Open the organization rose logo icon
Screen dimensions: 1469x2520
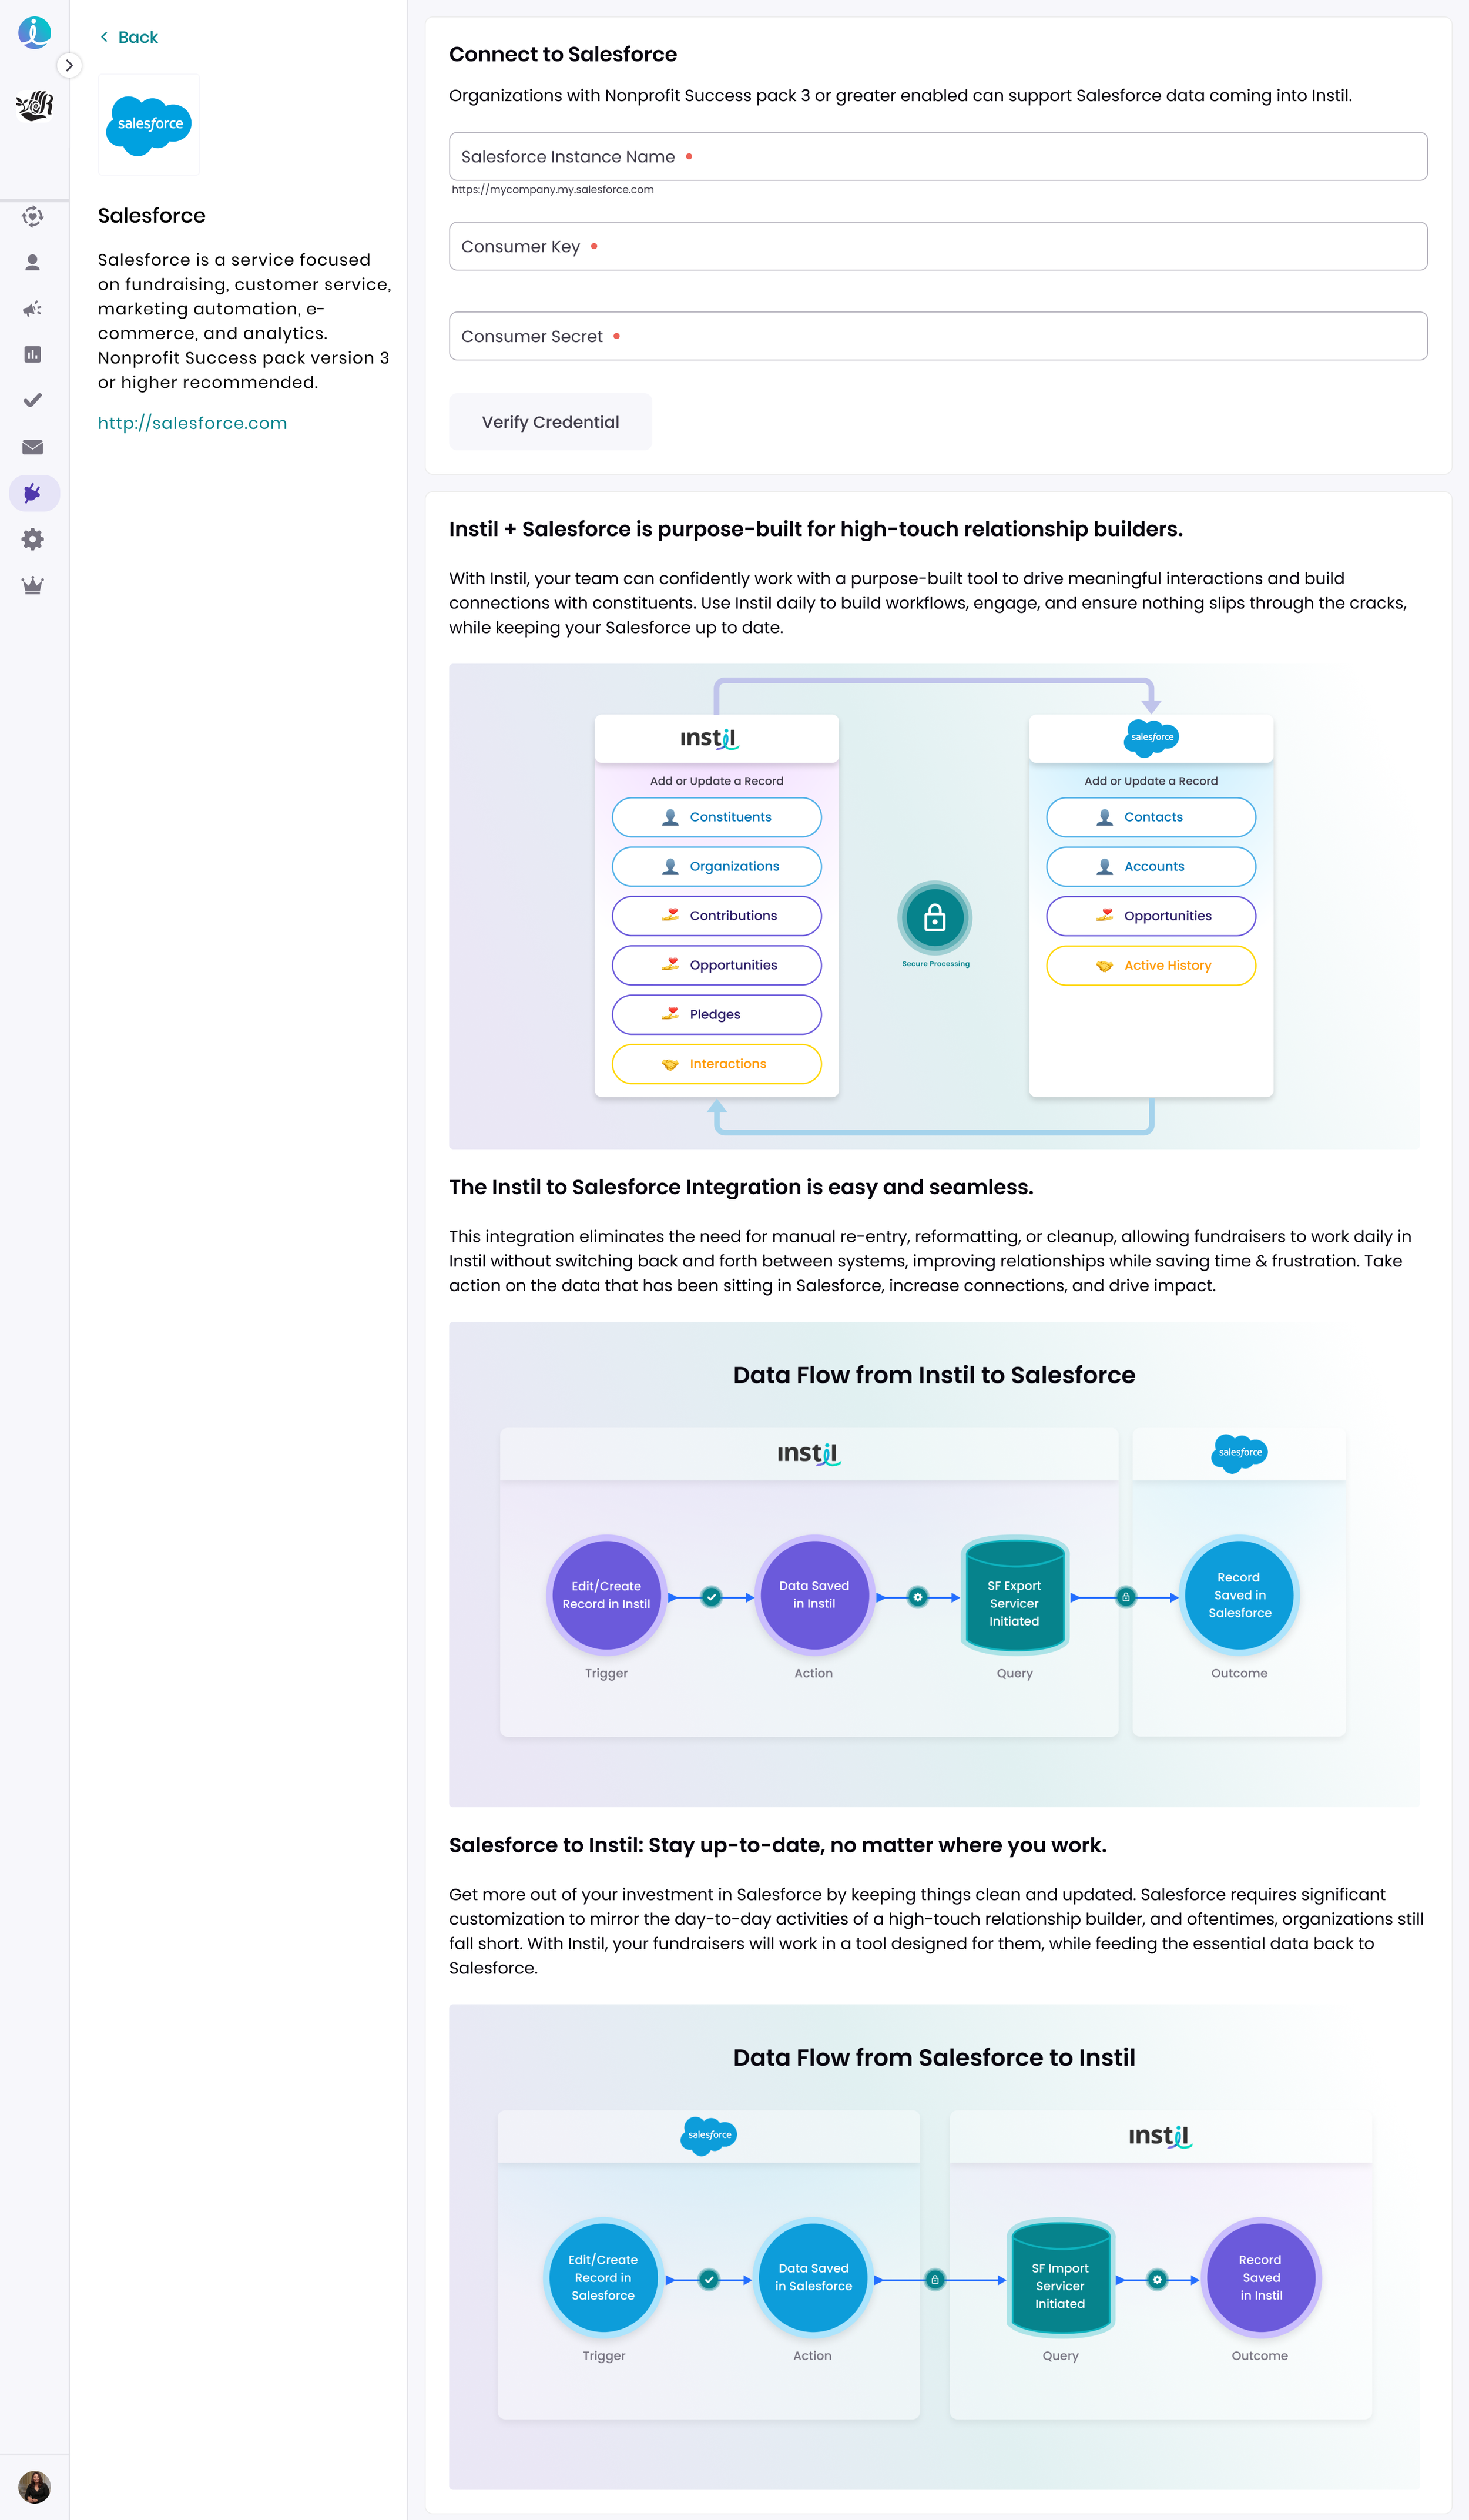pos(34,105)
